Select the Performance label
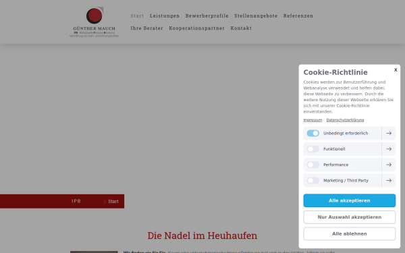Image resolution: width=405 pixels, height=253 pixels. tap(335, 165)
